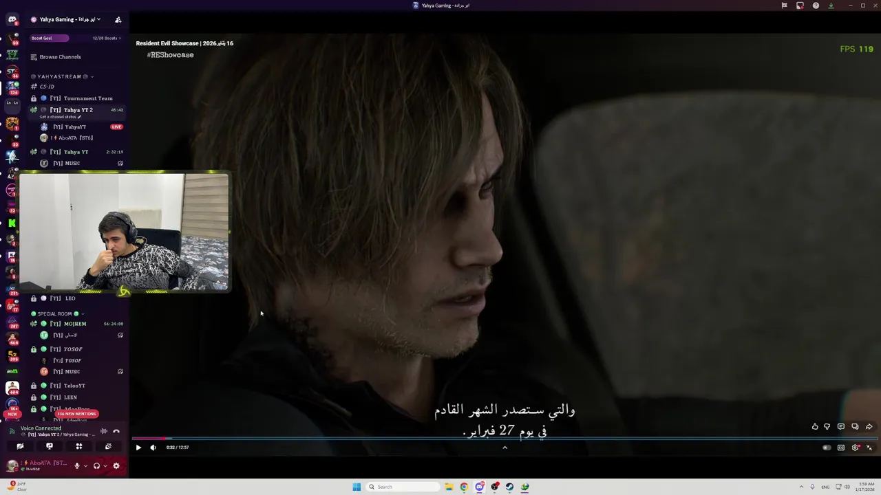Open headphone output options chevron

tap(105, 465)
